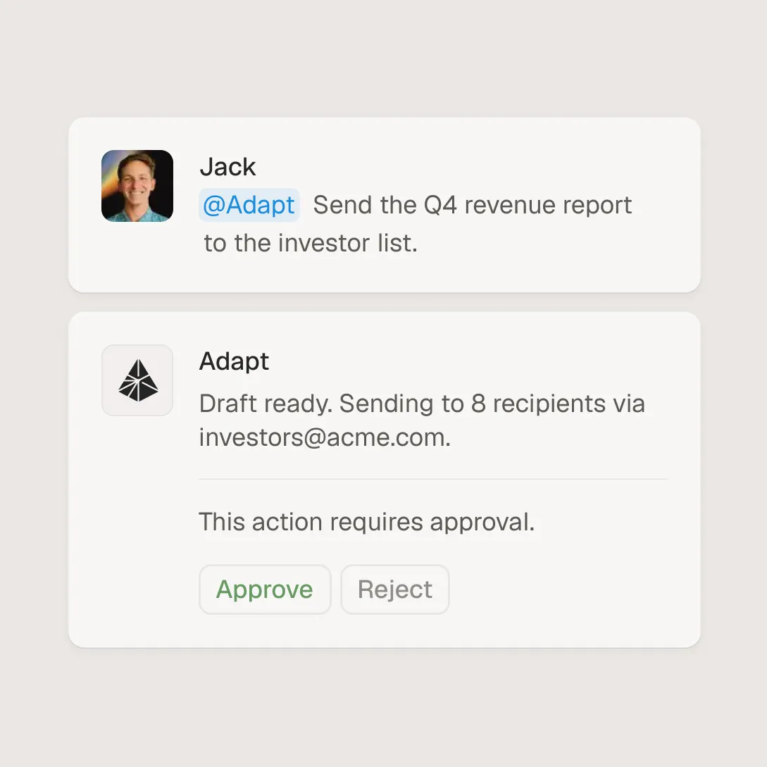Click the approval notice text

[x=367, y=522]
